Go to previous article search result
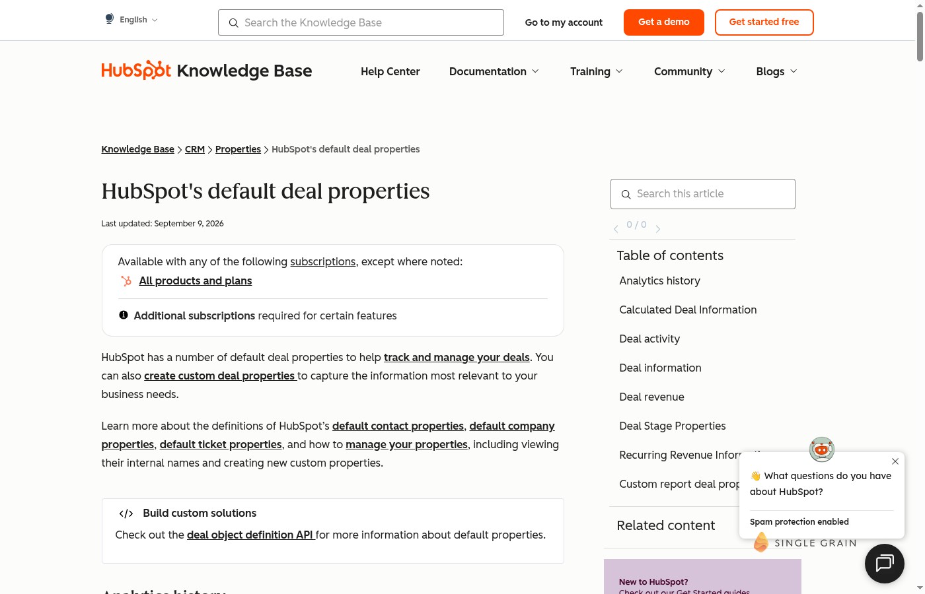This screenshot has height=594, width=925. 616,228
